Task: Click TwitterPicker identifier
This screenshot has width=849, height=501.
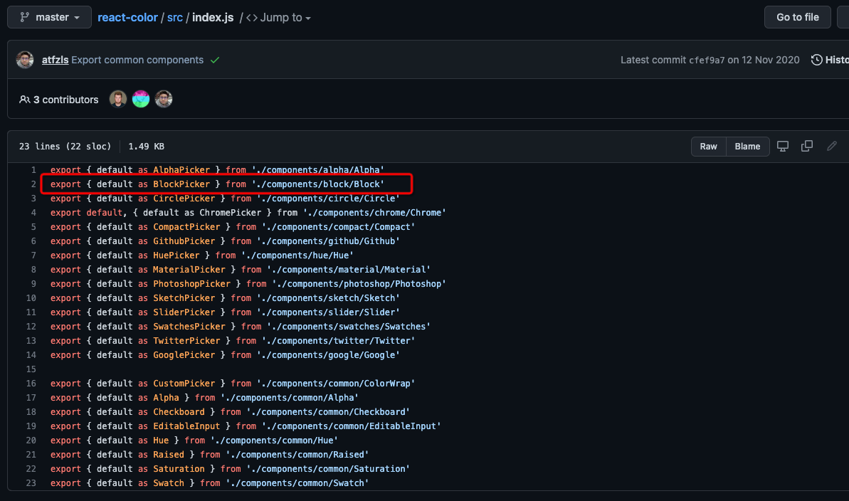Action: pyautogui.click(x=186, y=341)
